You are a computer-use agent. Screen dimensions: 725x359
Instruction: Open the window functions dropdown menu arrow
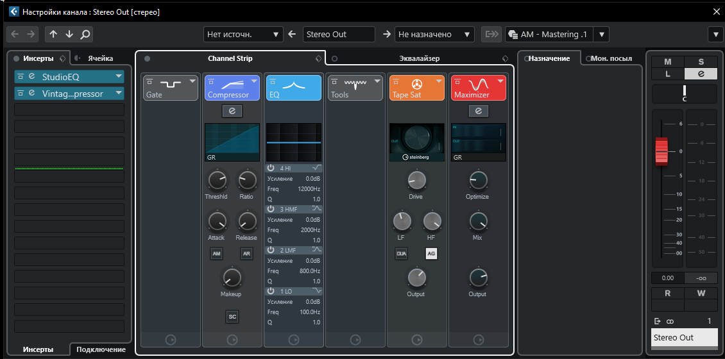[716, 34]
